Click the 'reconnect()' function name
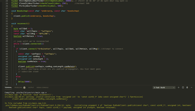 23,24
